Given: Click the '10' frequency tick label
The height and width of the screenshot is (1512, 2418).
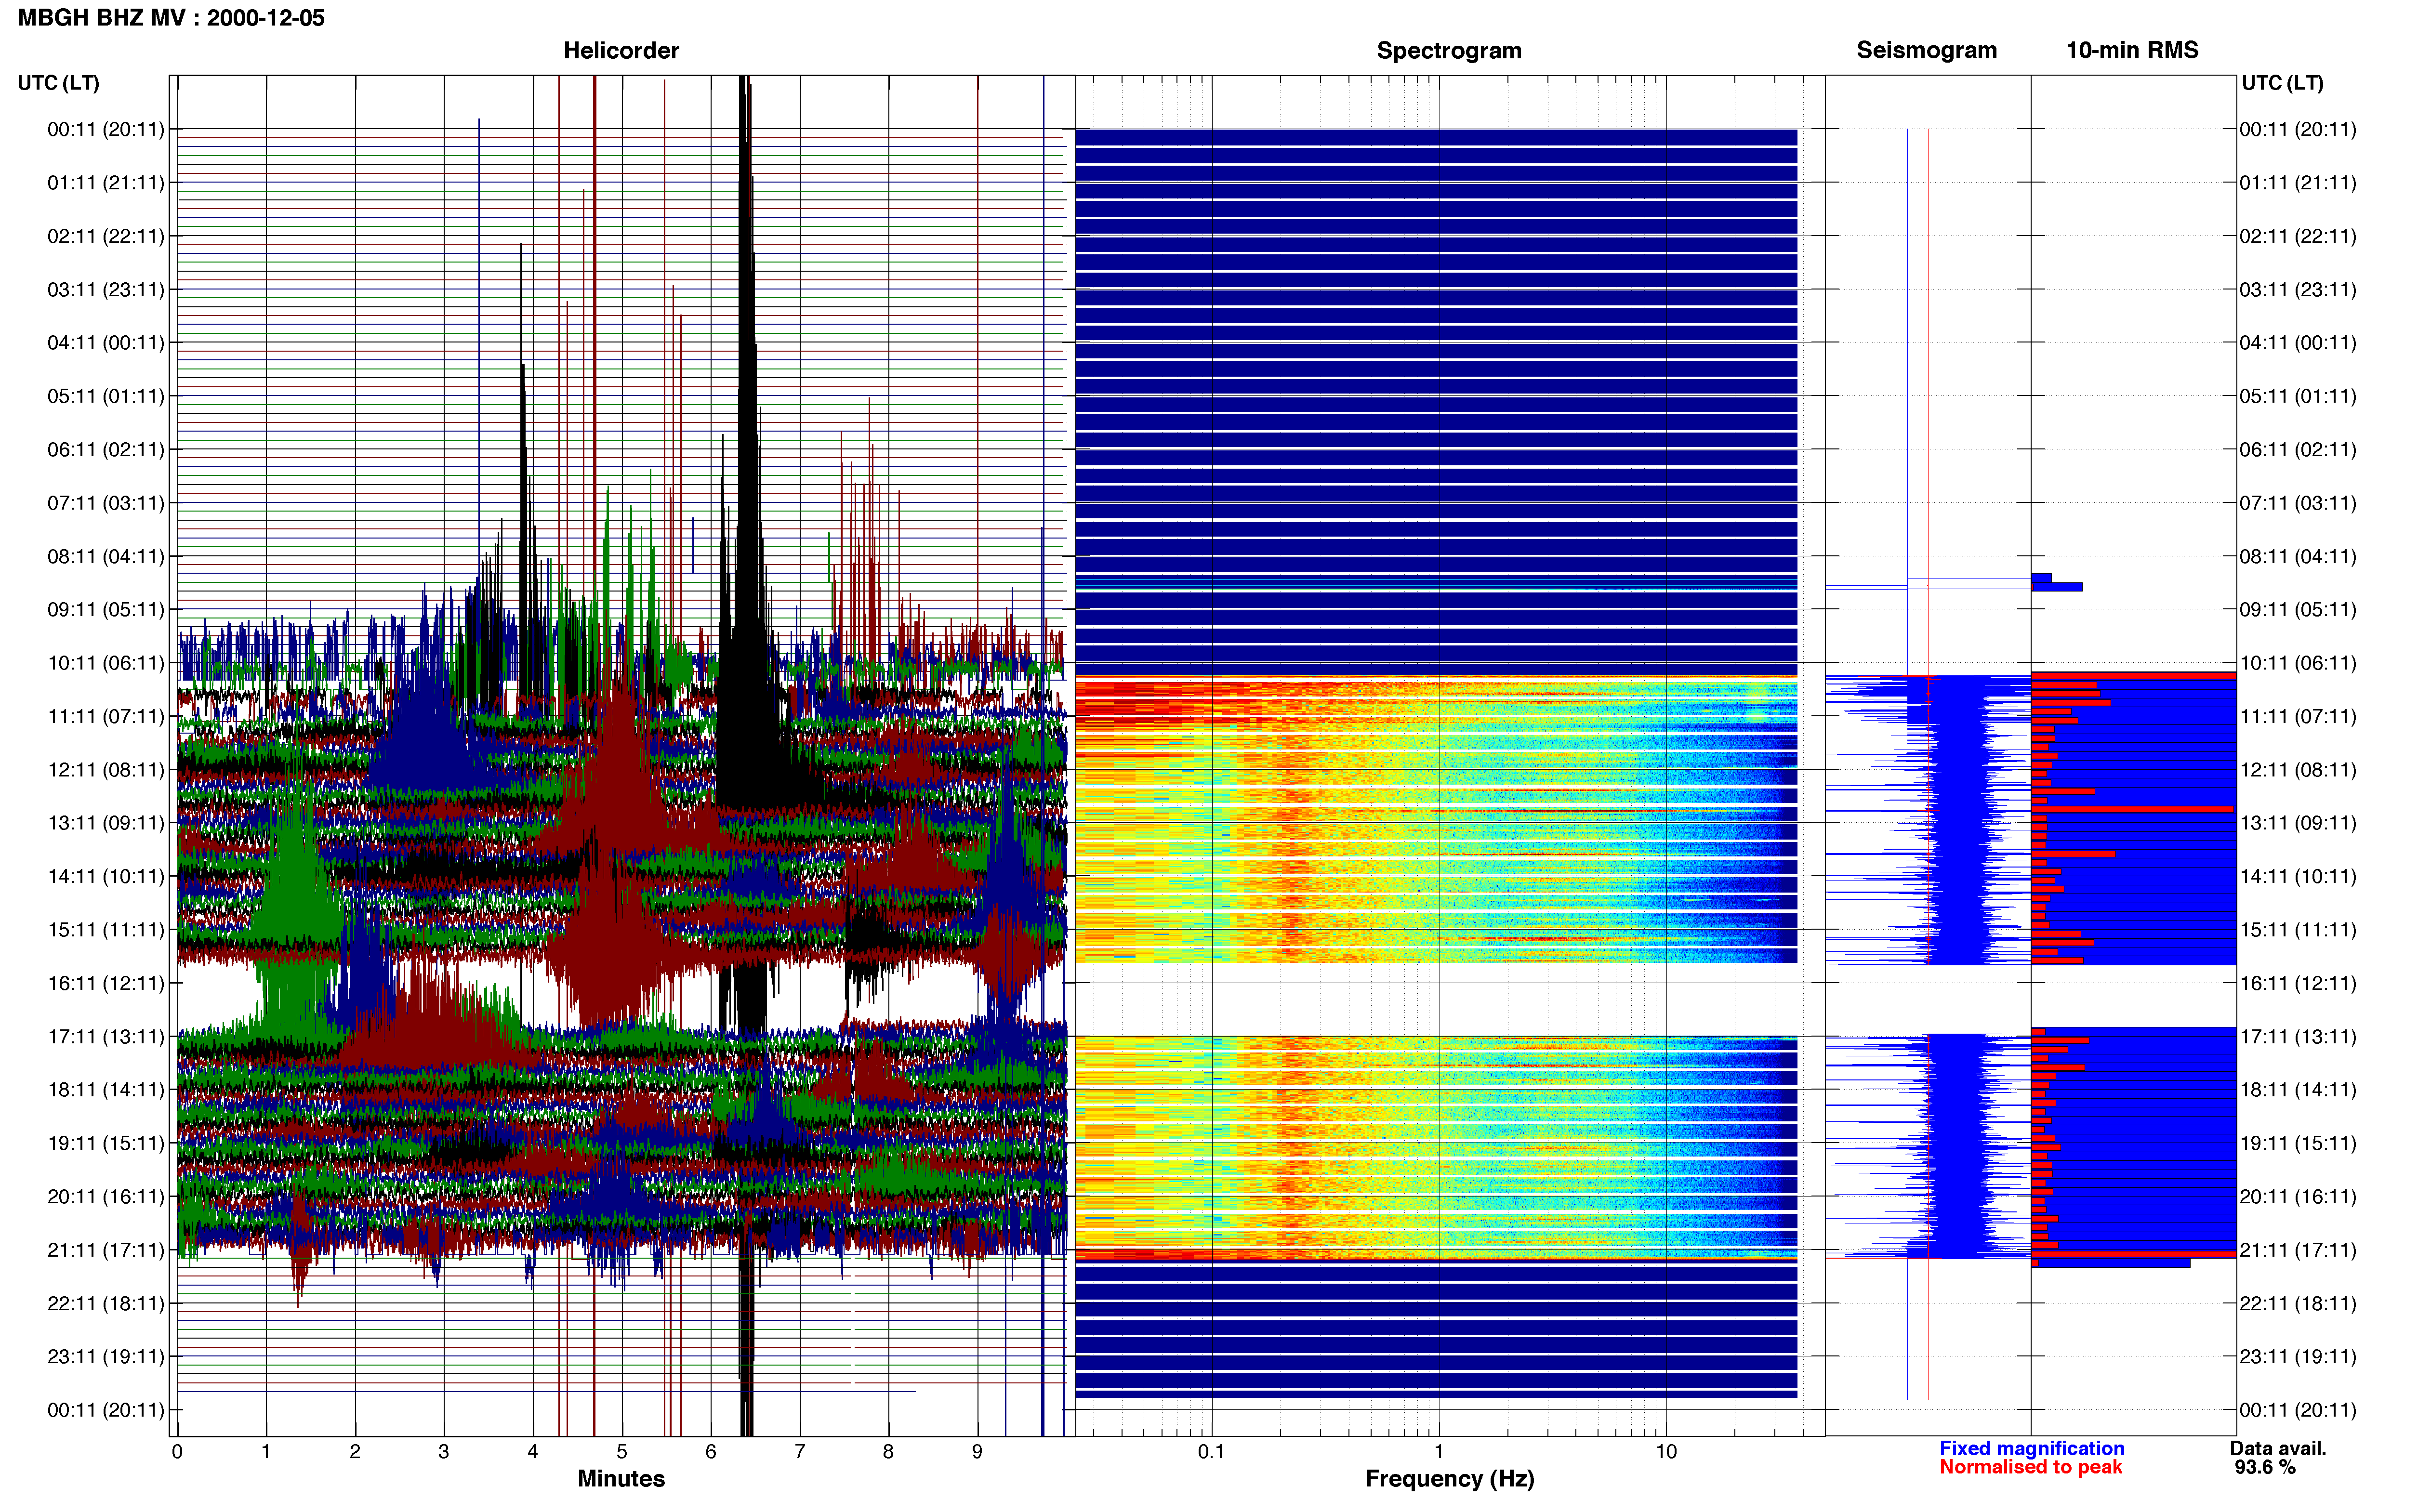Looking at the screenshot, I should click(1666, 1452).
